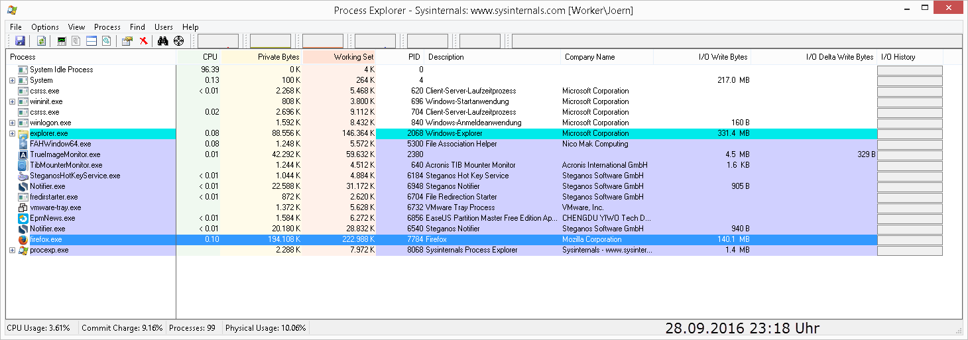Screen dimensions: 968x340
Task: Open process Properties toolbar icon
Action: pyautogui.click(x=127, y=41)
